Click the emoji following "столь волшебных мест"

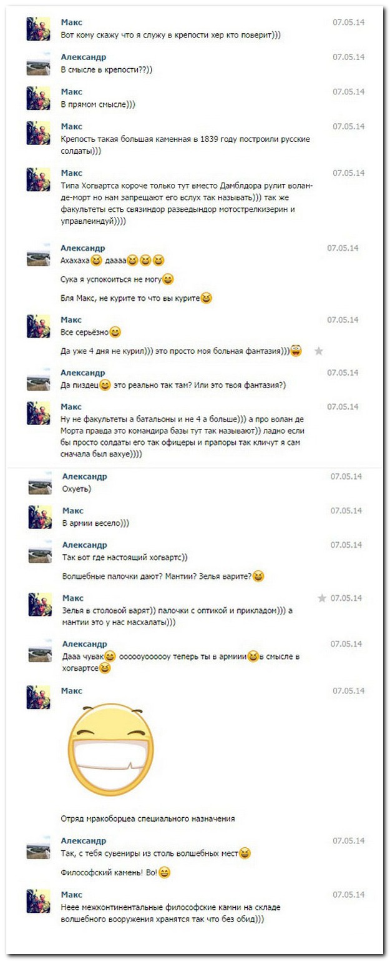245,853
